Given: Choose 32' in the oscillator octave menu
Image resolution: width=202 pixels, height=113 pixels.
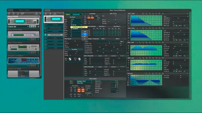Looking at the screenshot, I should click(x=85, y=32).
